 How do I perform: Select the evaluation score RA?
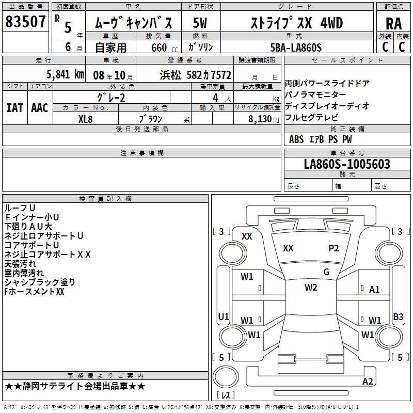point(393,24)
